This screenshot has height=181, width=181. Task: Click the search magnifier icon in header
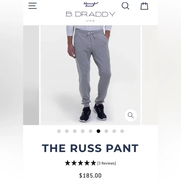pos(125,6)
